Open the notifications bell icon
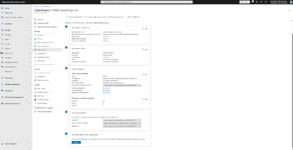 pos(252,2)
